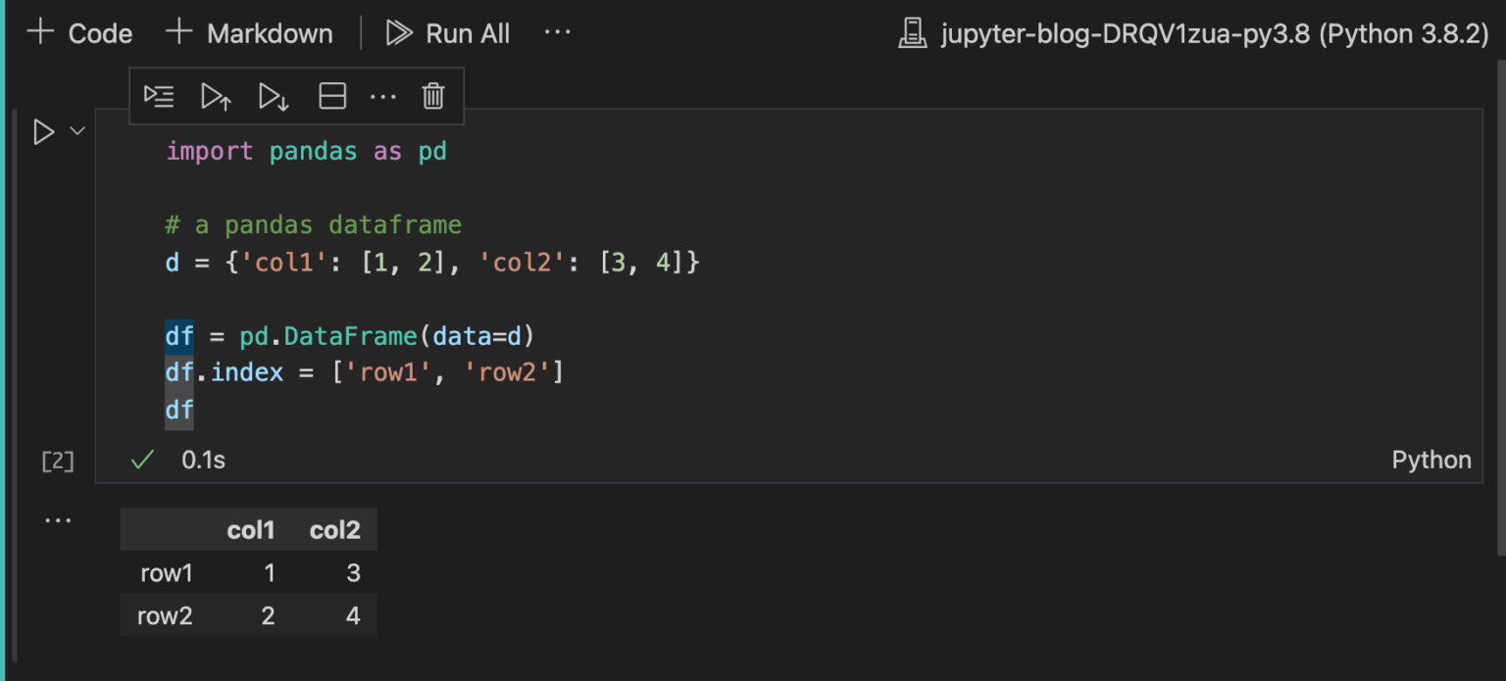This screenshot has width=1506, height=681.
Task: Click the kernel environment icon
Action: point(912,32)
